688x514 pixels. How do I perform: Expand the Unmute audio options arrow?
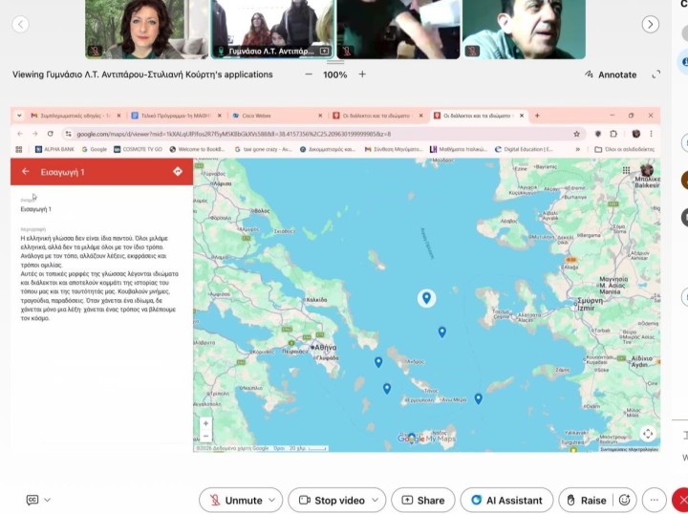point(274,500)
